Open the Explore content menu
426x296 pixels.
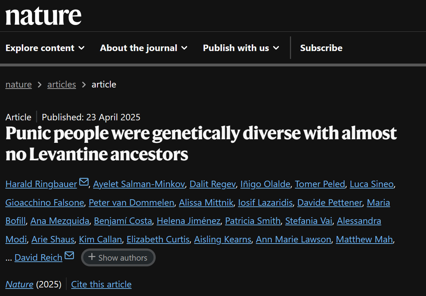[45, 48]
